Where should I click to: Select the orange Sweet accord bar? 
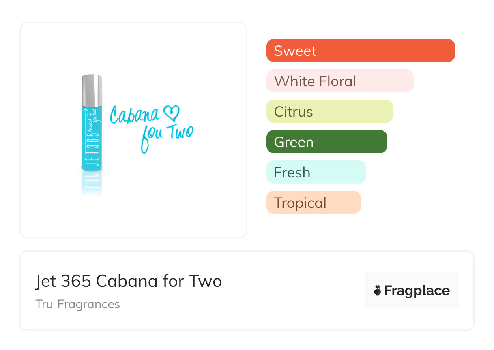[361, 51]
